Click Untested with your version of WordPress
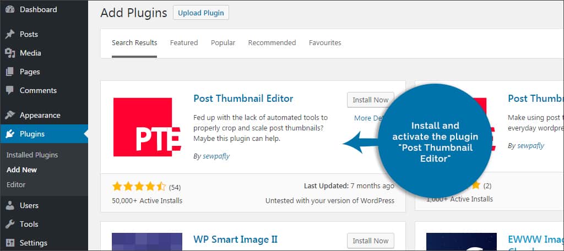Image resolution: width=564 pixels, height=251 pixels. [x=330, y=201]
